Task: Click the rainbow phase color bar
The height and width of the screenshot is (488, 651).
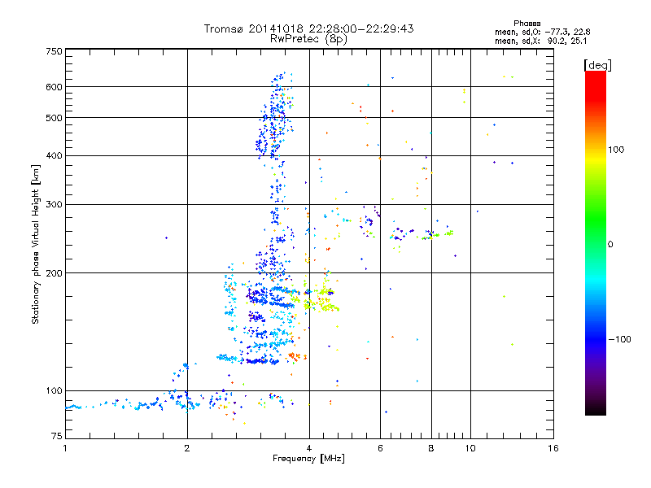Action: click(x=596, y=243)
